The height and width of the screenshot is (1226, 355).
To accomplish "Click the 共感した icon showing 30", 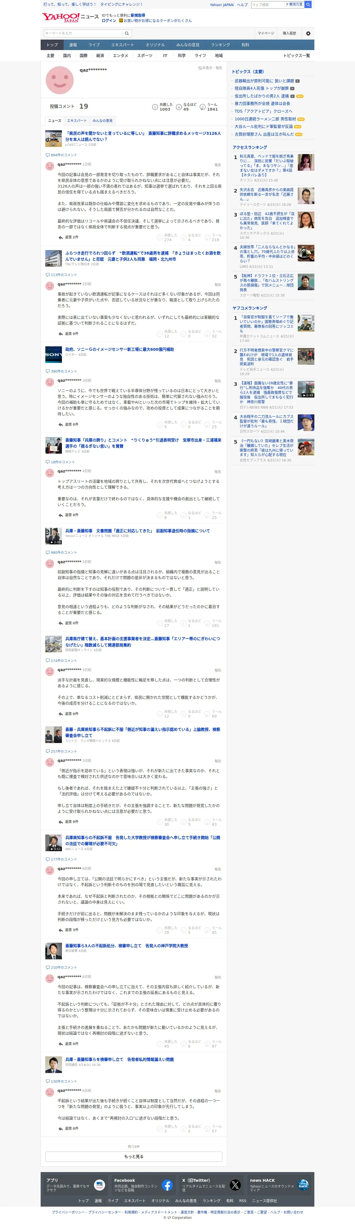I will [x=160, y=822].
